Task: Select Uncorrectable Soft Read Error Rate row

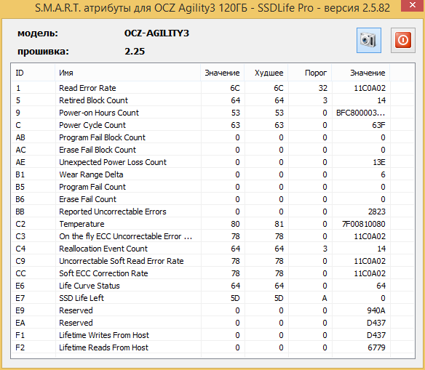Action: 212,261
